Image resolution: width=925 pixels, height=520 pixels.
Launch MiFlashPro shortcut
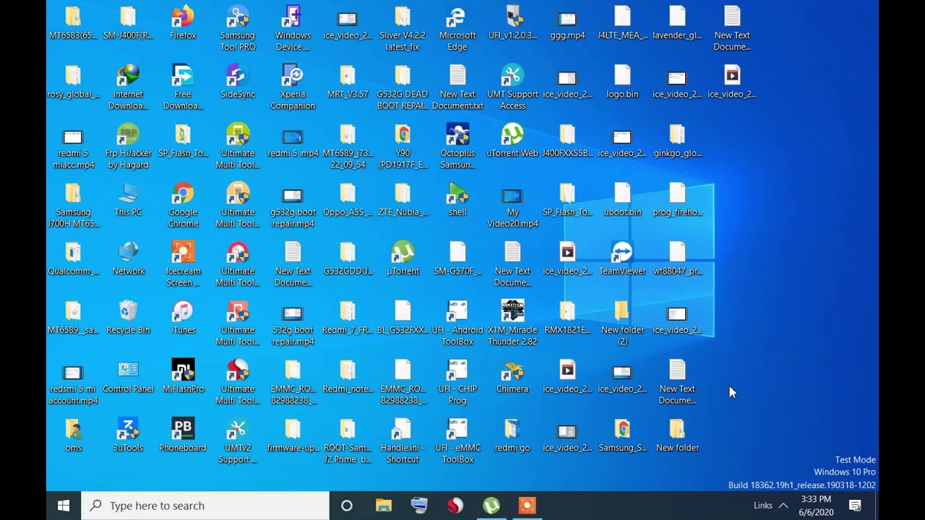183,376
